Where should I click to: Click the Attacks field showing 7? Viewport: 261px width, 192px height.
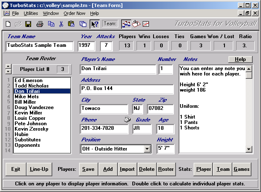(x=106, y=46)
